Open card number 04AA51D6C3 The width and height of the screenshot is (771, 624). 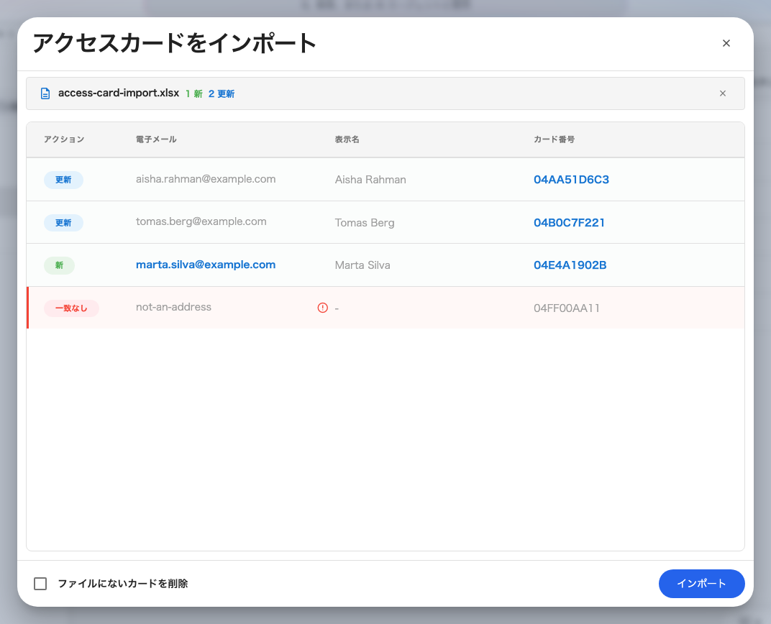click(x=571, y=179)
